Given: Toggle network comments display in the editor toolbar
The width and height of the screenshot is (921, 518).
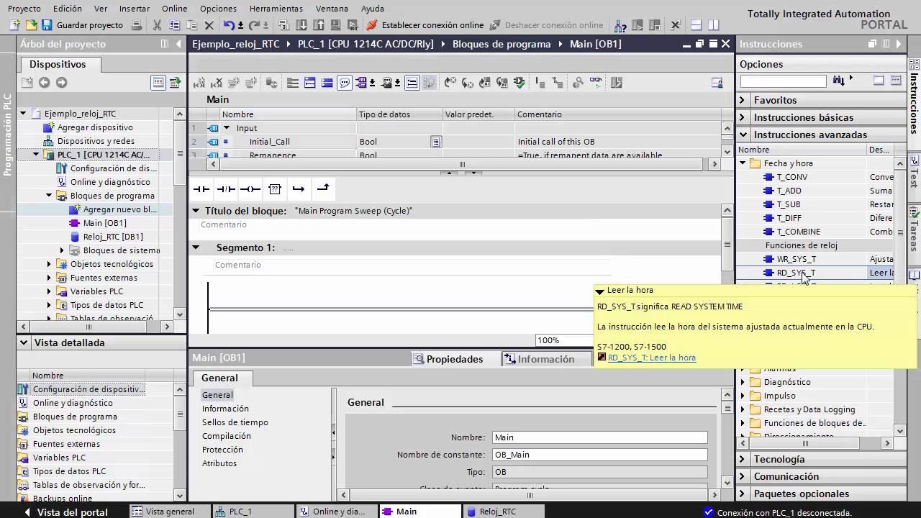Looking at the screenshot, I should [x=345, y=83].
